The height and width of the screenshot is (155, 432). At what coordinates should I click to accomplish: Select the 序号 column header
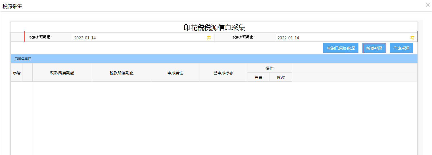point(17,73)
